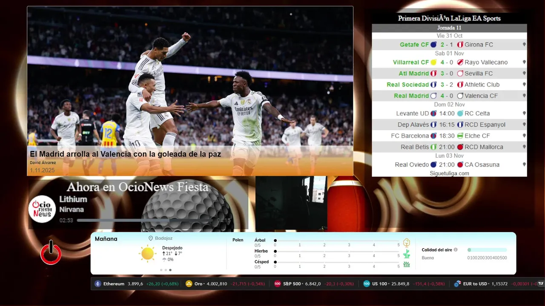The height and width of the screenshot is (306, 545).
Task: Click the Hierba plant pollen icon
Action: pos(407,254)
